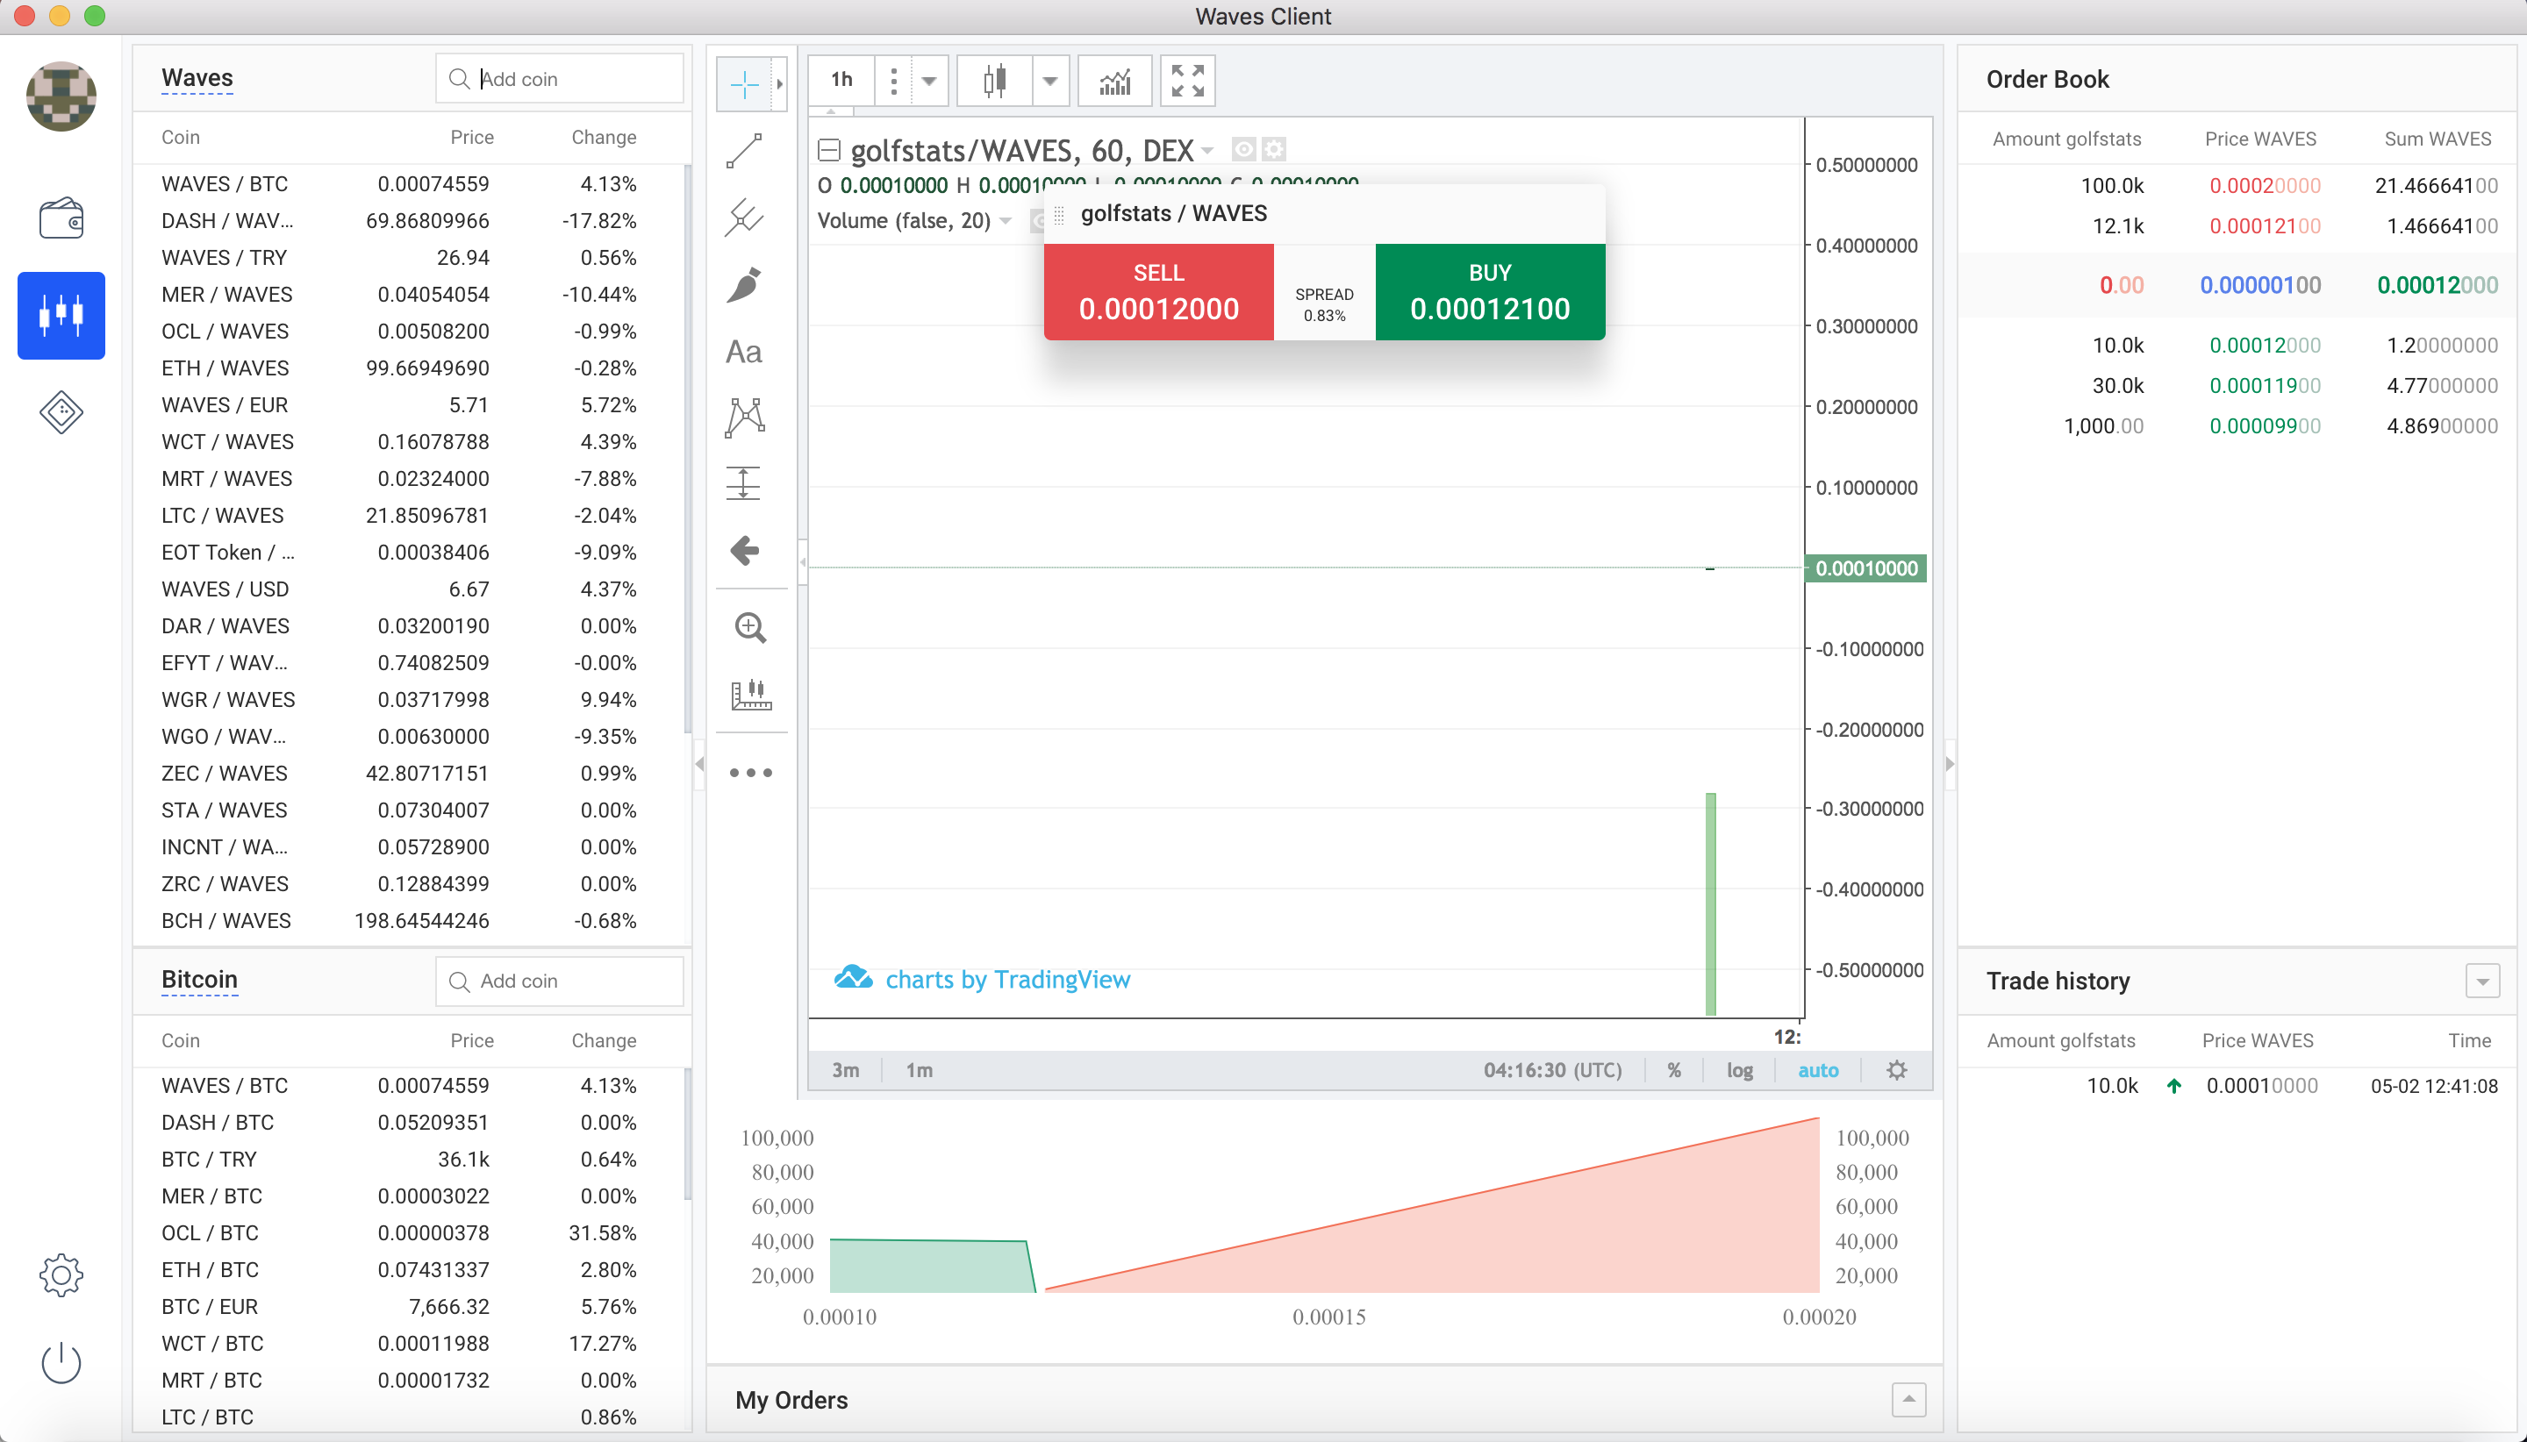Click the zoom in magnifier tool
The image size is (2527, 1442).
pyautogui.click(x=750, y=628)
